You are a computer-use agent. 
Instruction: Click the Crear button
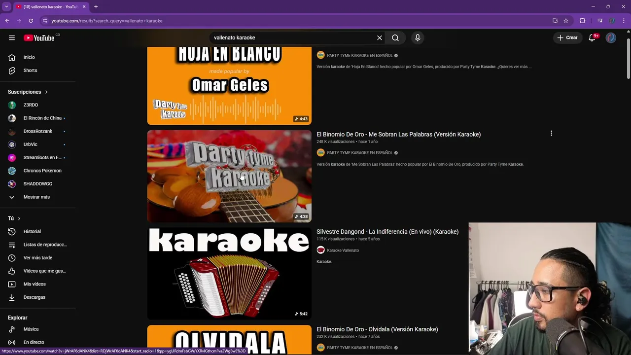click(567, 37)
